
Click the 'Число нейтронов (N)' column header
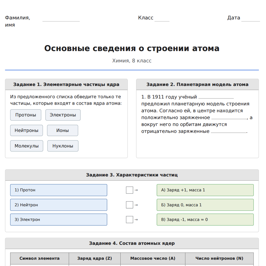click(219, 258)
